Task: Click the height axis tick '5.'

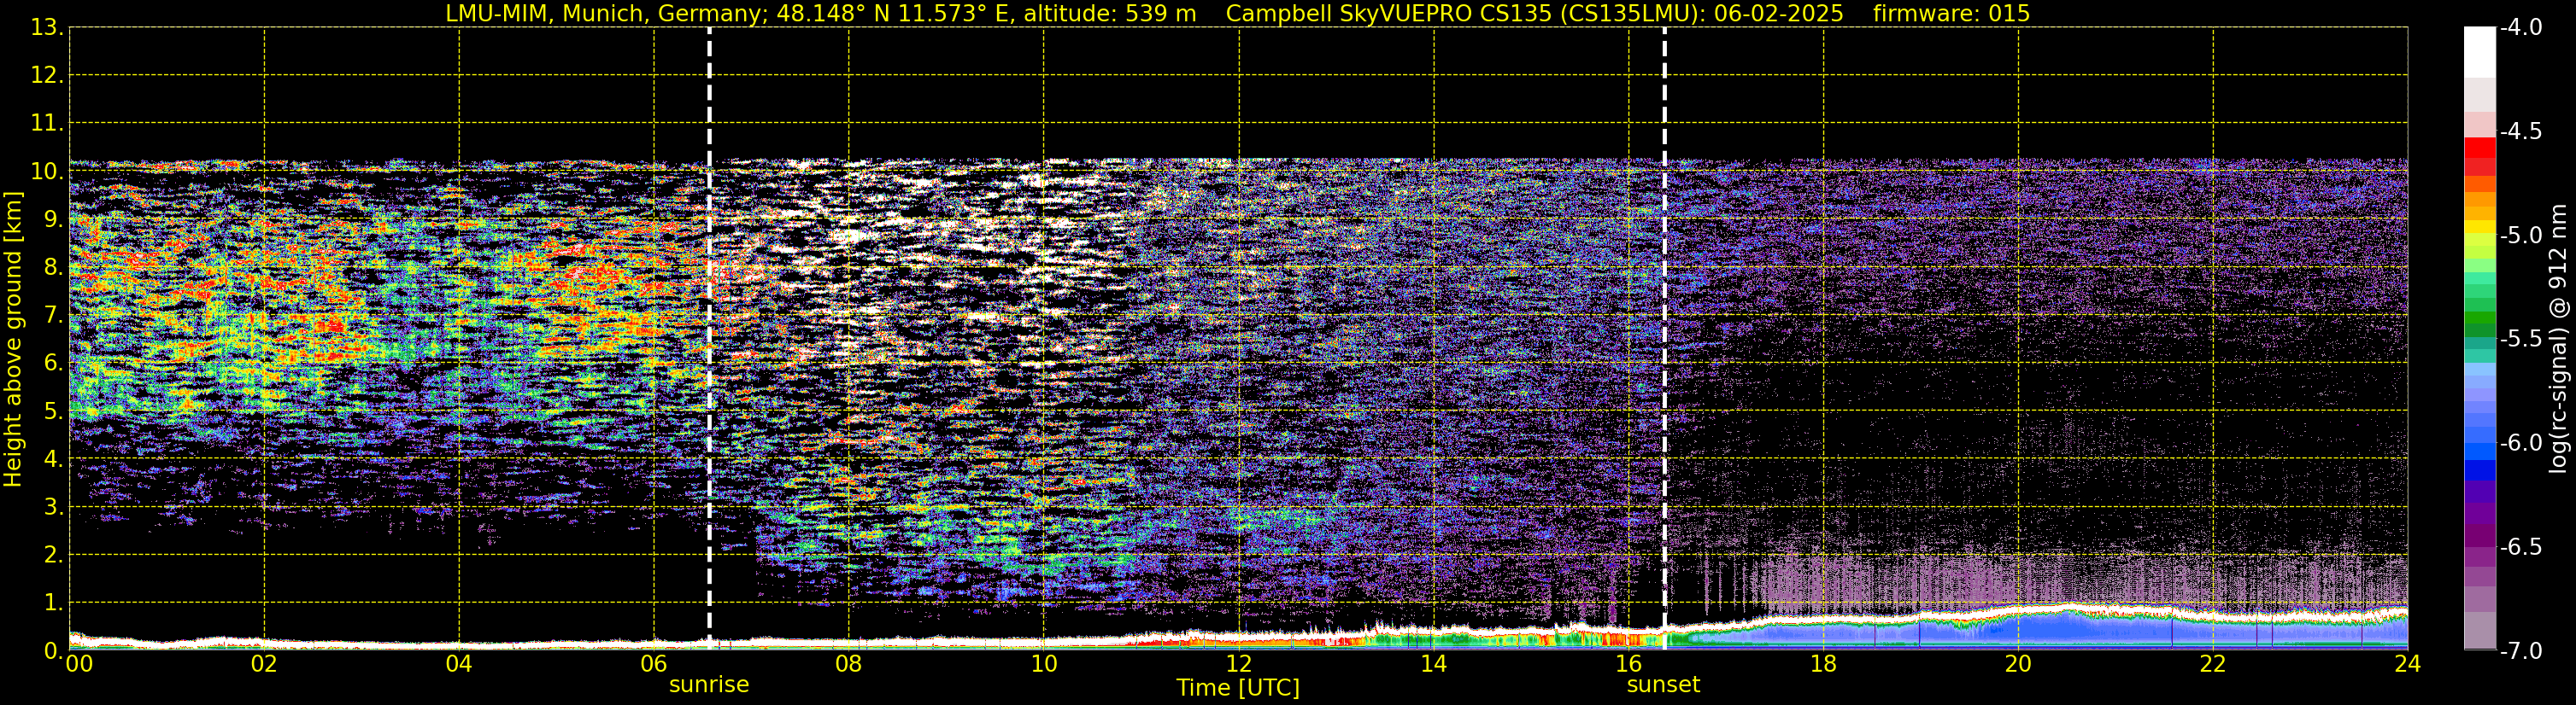Action: pyautogui.click(x=54, y=411)
